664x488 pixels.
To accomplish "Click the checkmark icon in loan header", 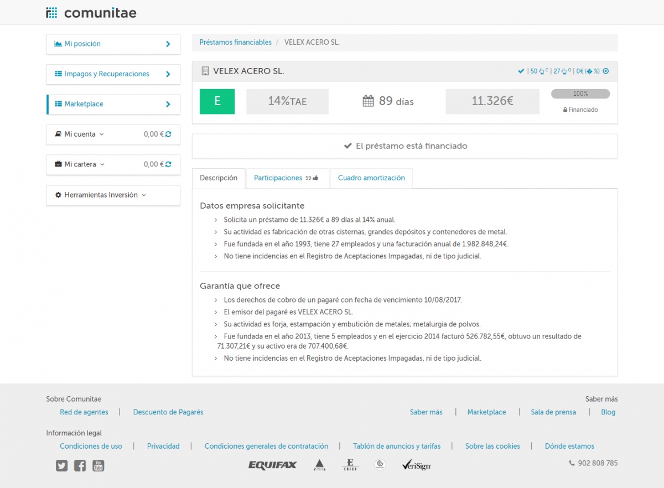I will pos(521,71).
